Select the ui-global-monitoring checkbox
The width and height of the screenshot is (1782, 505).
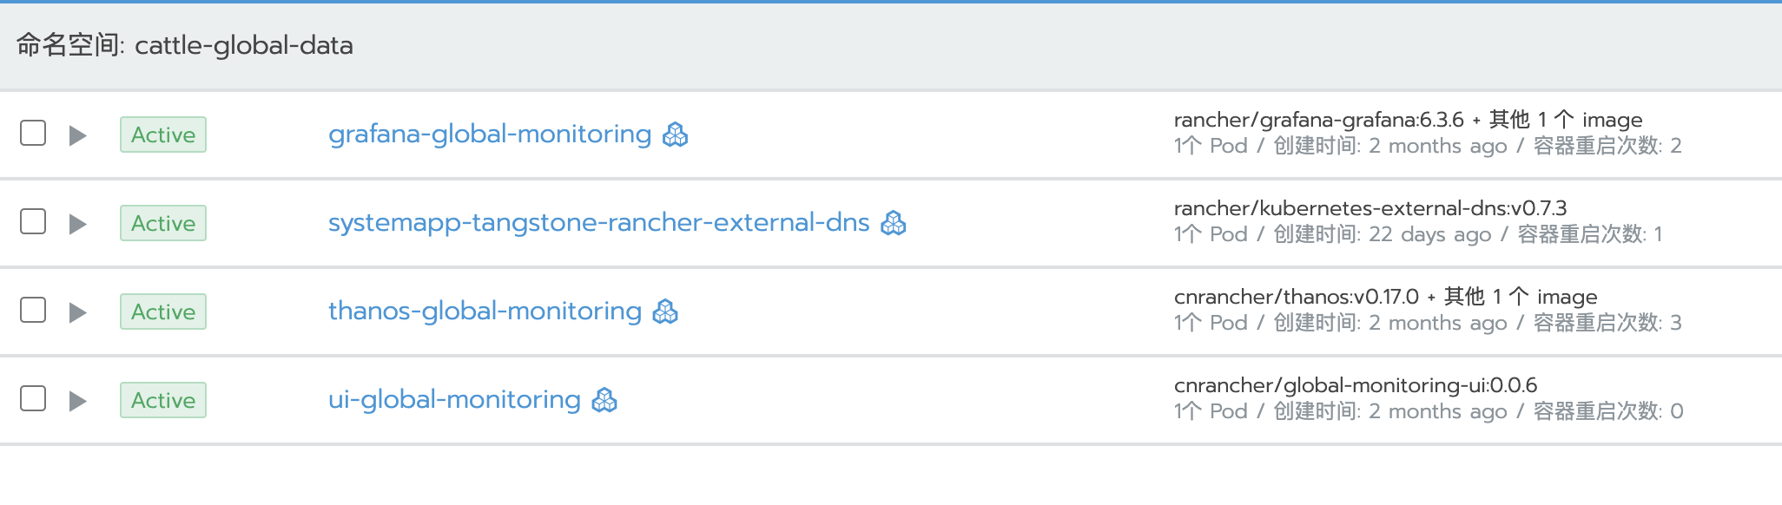(x=33, y=399)
